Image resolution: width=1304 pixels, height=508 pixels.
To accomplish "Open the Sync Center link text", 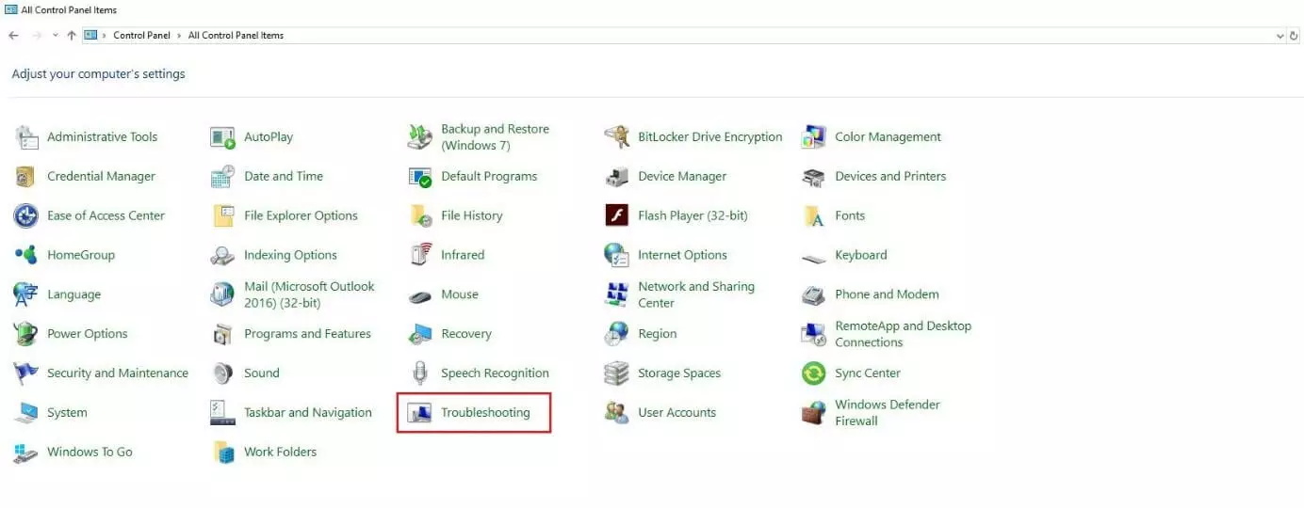I will pos(868,373).
